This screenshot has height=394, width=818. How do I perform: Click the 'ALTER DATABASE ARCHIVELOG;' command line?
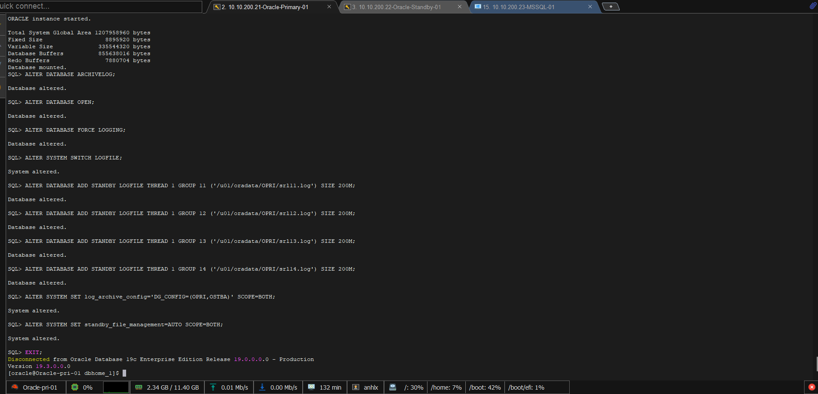pos(61,74)
